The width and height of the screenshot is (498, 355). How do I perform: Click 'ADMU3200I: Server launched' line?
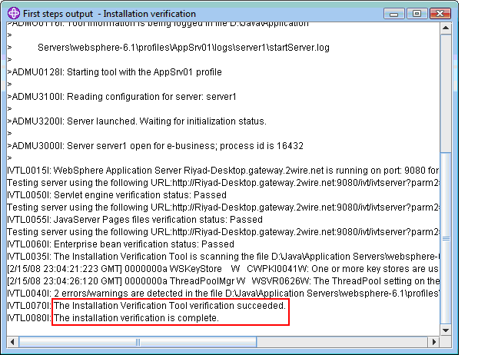tap(137, 121)
